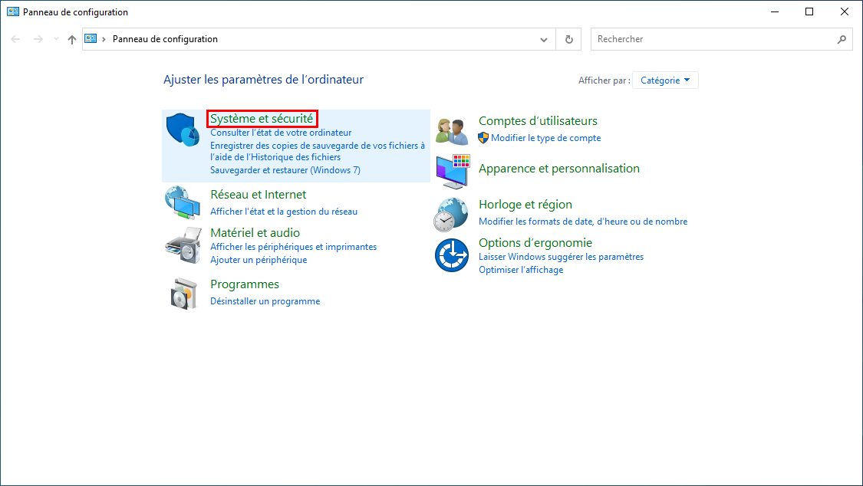Viewport: 863px width, 486px height.
Task: Minimize the Panneau de configuration window
Action: coord(775,11)
